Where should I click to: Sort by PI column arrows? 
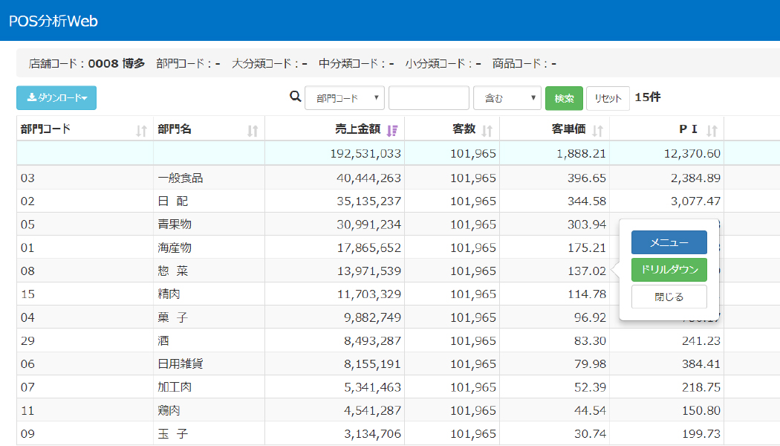712,131
